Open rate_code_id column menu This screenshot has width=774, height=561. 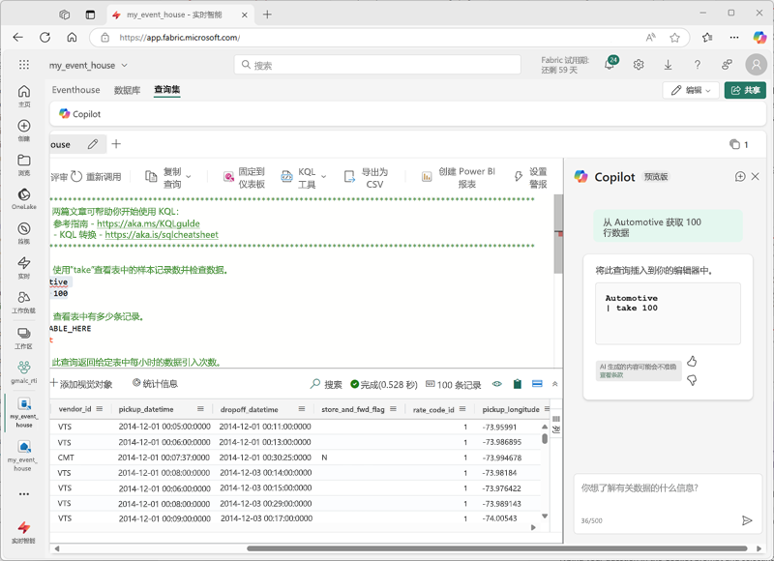tap(462, 409)
